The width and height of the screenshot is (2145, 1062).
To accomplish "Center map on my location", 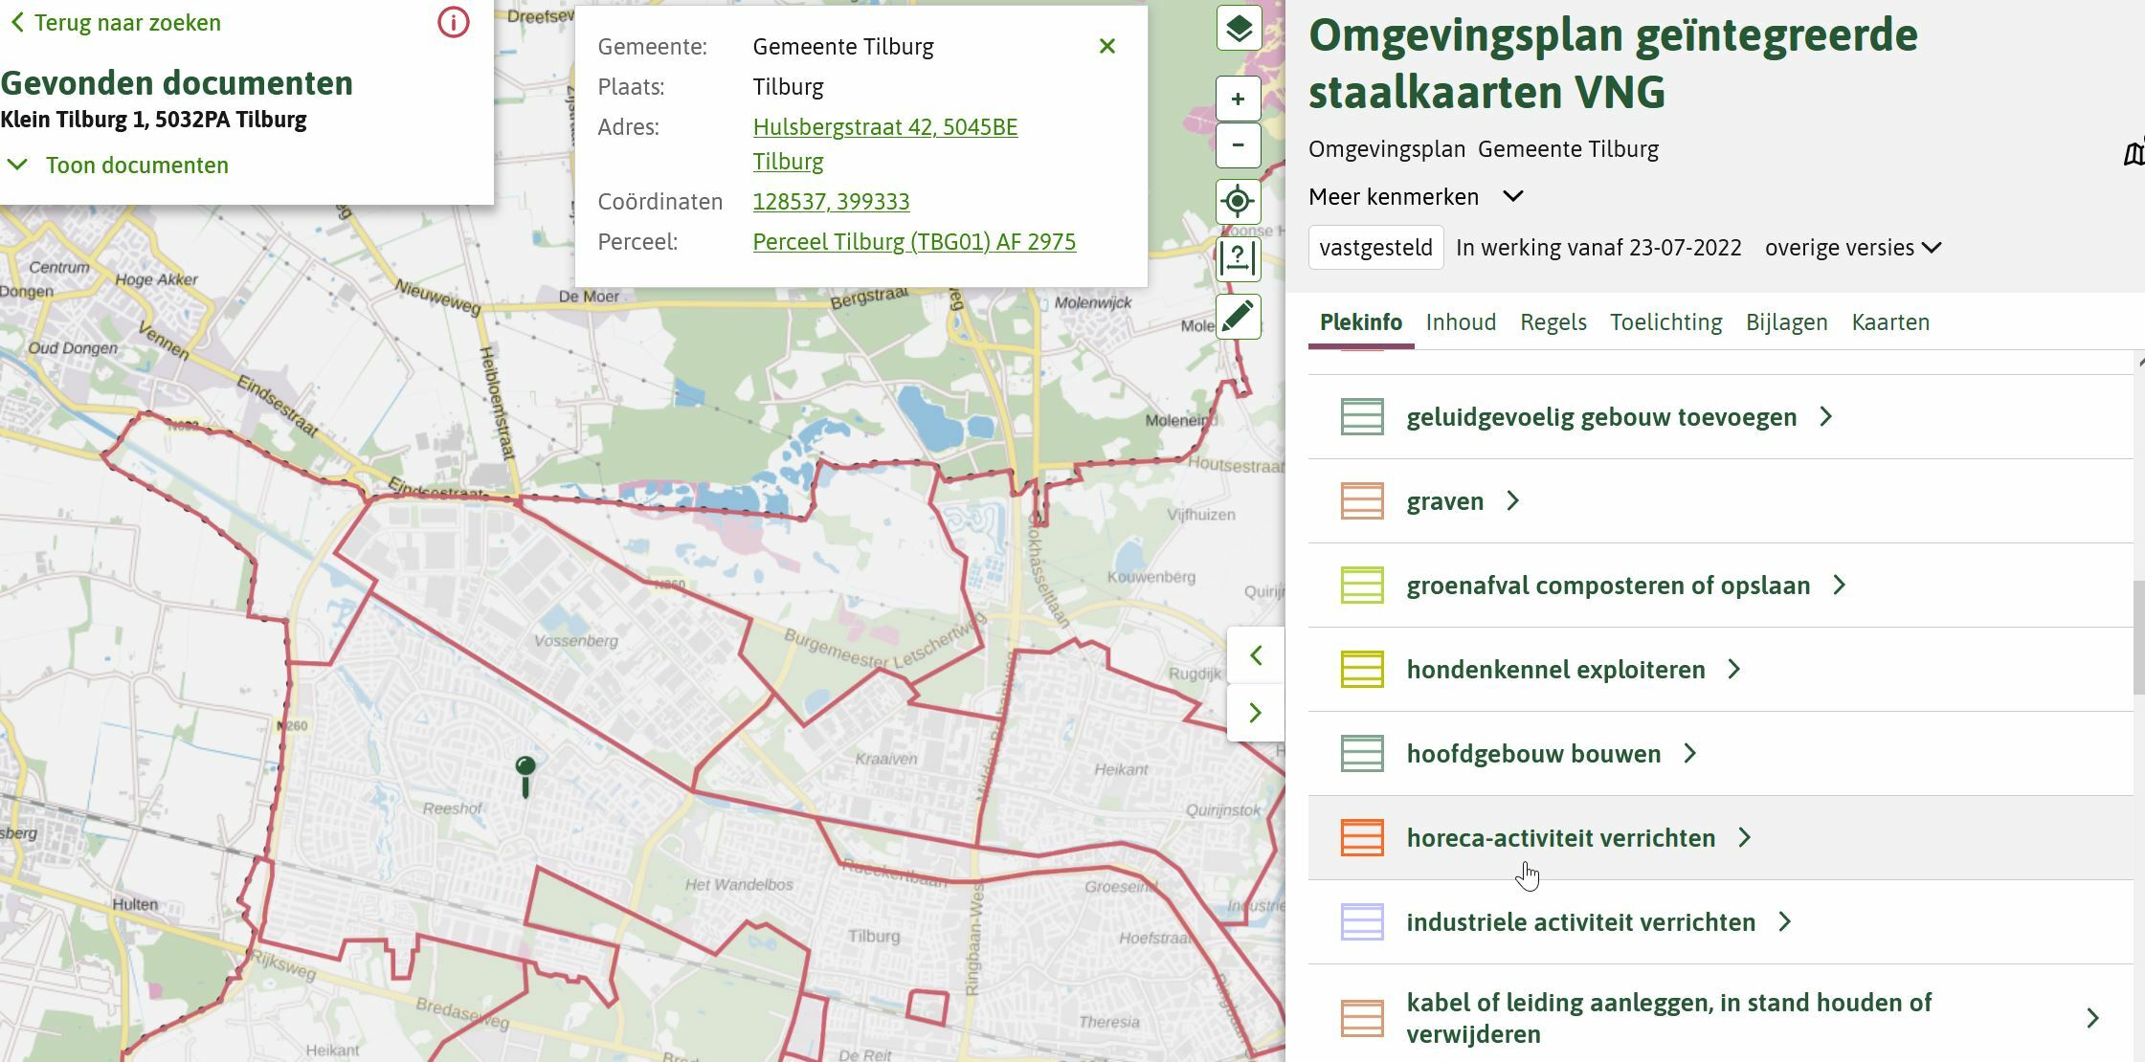I will pyautogui.click(x=1238, y=202).
